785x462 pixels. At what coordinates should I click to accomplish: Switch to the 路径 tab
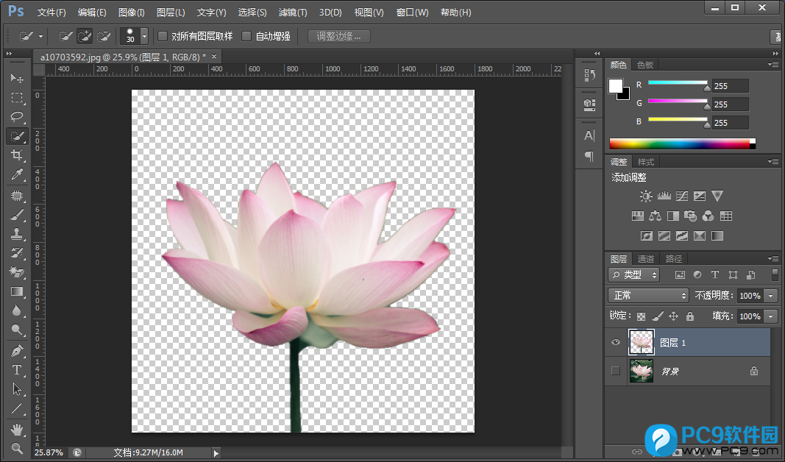click(x=674, y=259)
